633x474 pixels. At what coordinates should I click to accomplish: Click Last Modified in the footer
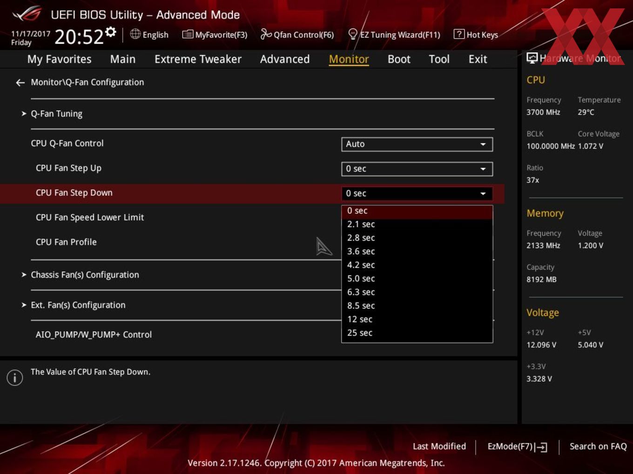coord(439,447)
